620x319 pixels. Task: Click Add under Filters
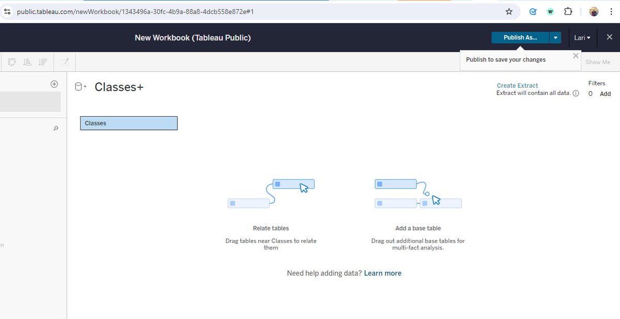coord(605,94)
